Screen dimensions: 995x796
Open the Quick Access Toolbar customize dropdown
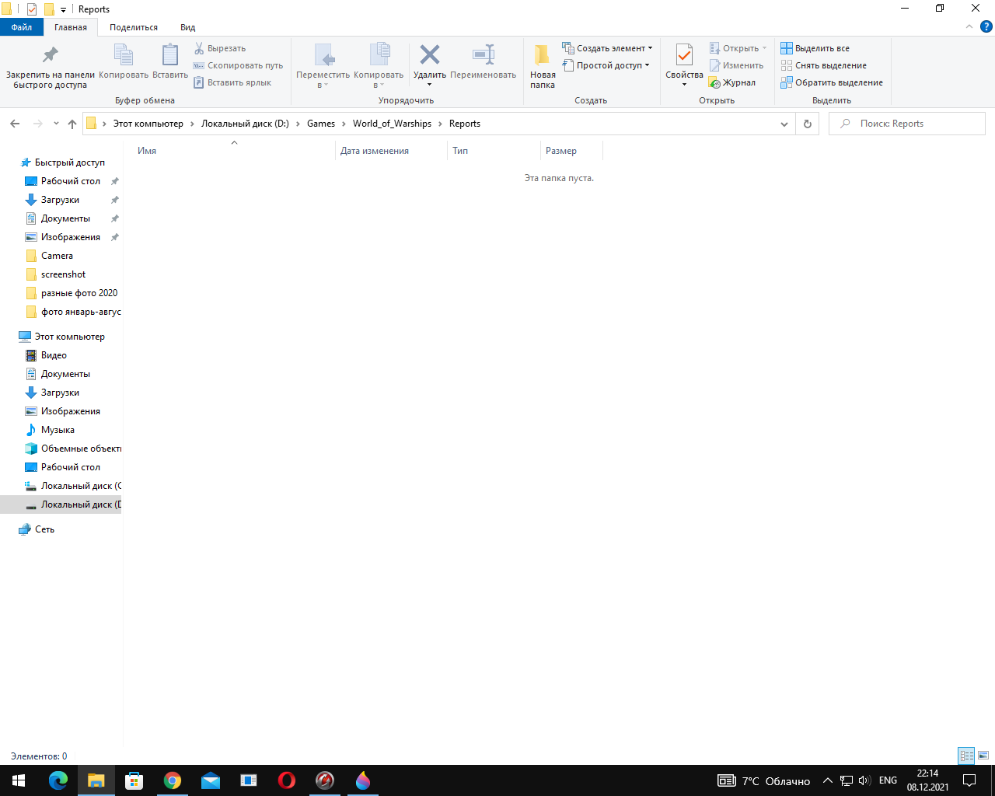click(x=64, y=9)
